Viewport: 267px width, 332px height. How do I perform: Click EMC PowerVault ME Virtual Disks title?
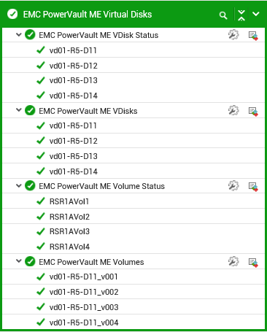[x=88, y=15]
